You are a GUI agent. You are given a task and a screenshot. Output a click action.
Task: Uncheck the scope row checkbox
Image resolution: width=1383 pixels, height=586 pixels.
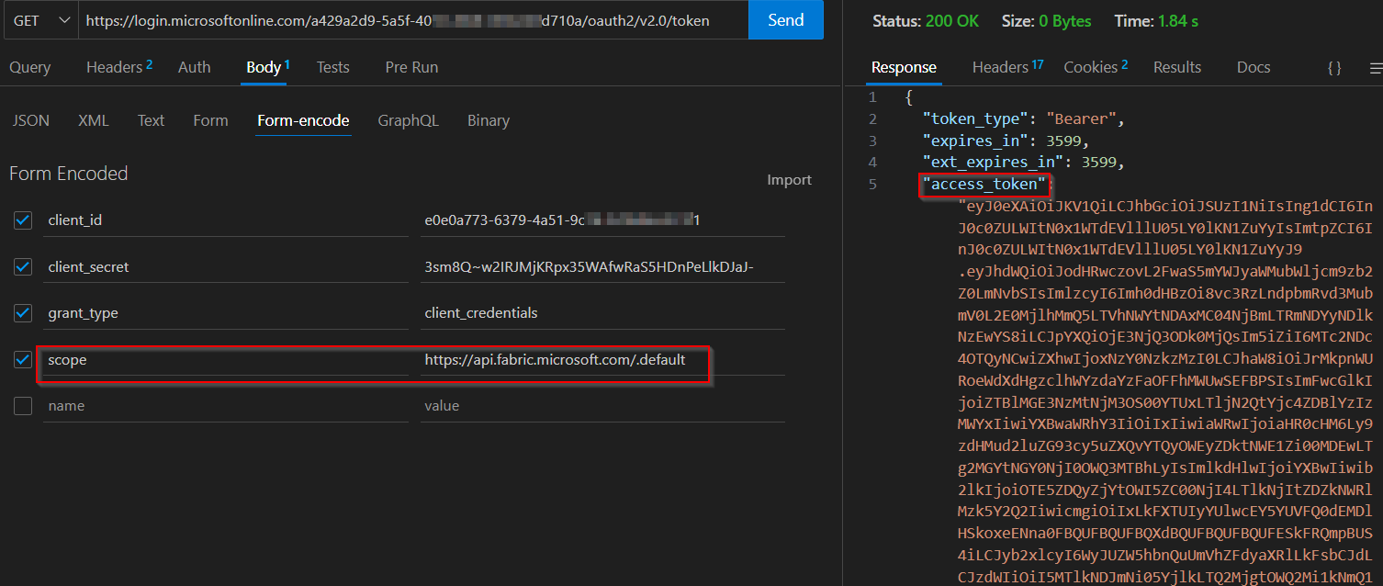[23, 360]
